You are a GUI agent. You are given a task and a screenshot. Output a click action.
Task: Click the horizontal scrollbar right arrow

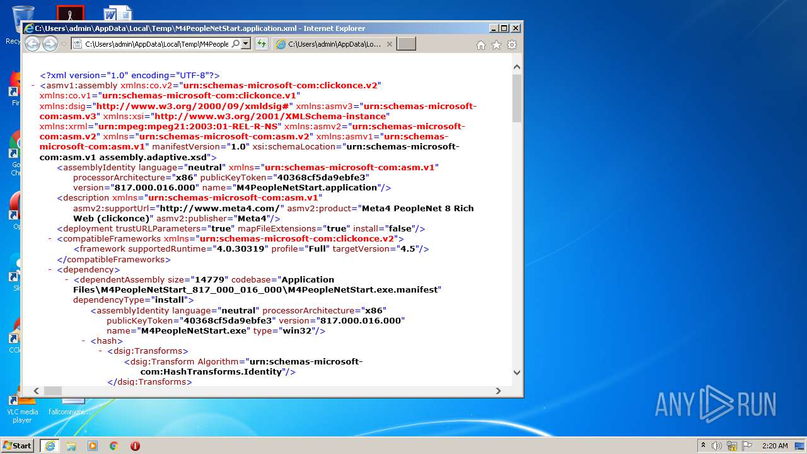click(498, 391)
